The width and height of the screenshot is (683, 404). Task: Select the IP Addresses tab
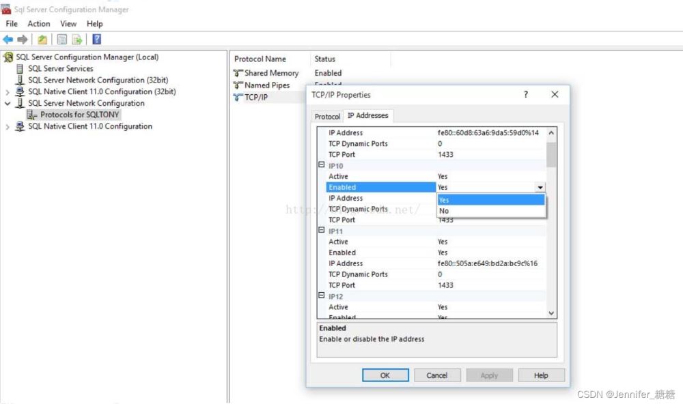pos(368,115)
